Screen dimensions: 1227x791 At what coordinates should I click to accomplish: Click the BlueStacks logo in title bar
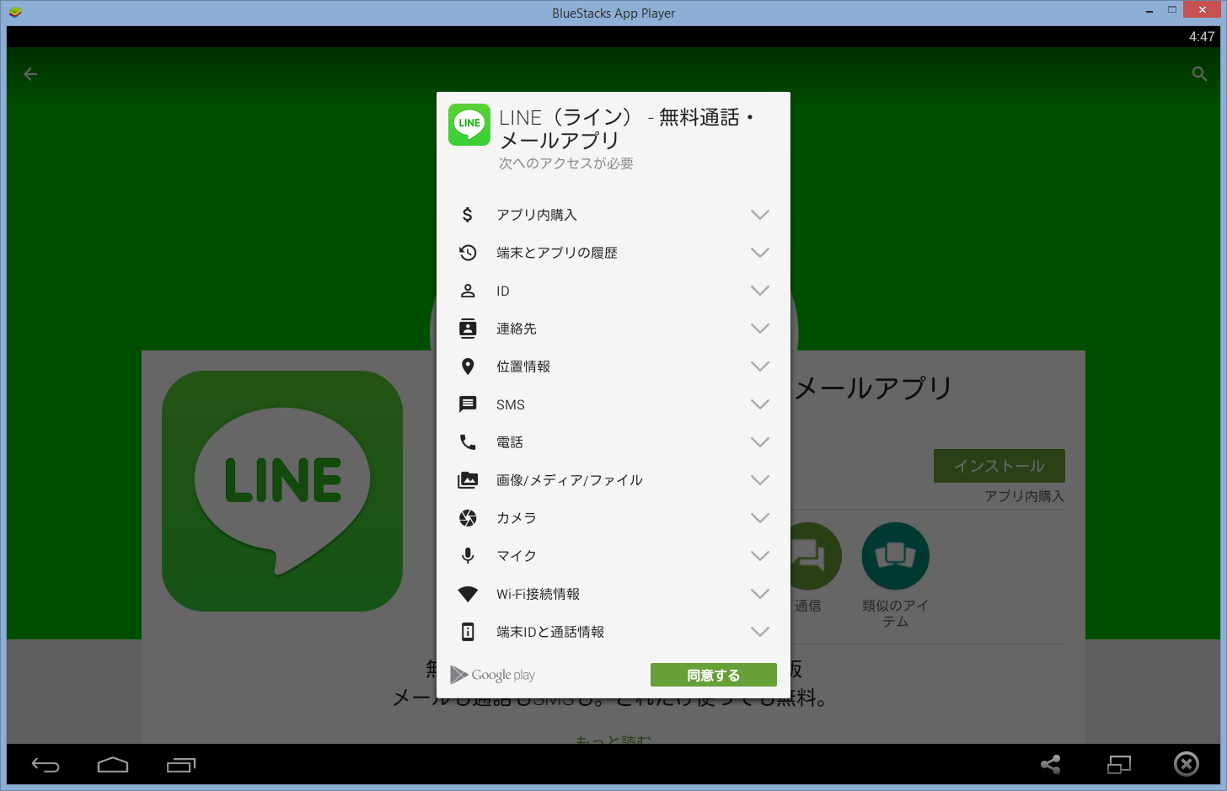coord(14,12)
